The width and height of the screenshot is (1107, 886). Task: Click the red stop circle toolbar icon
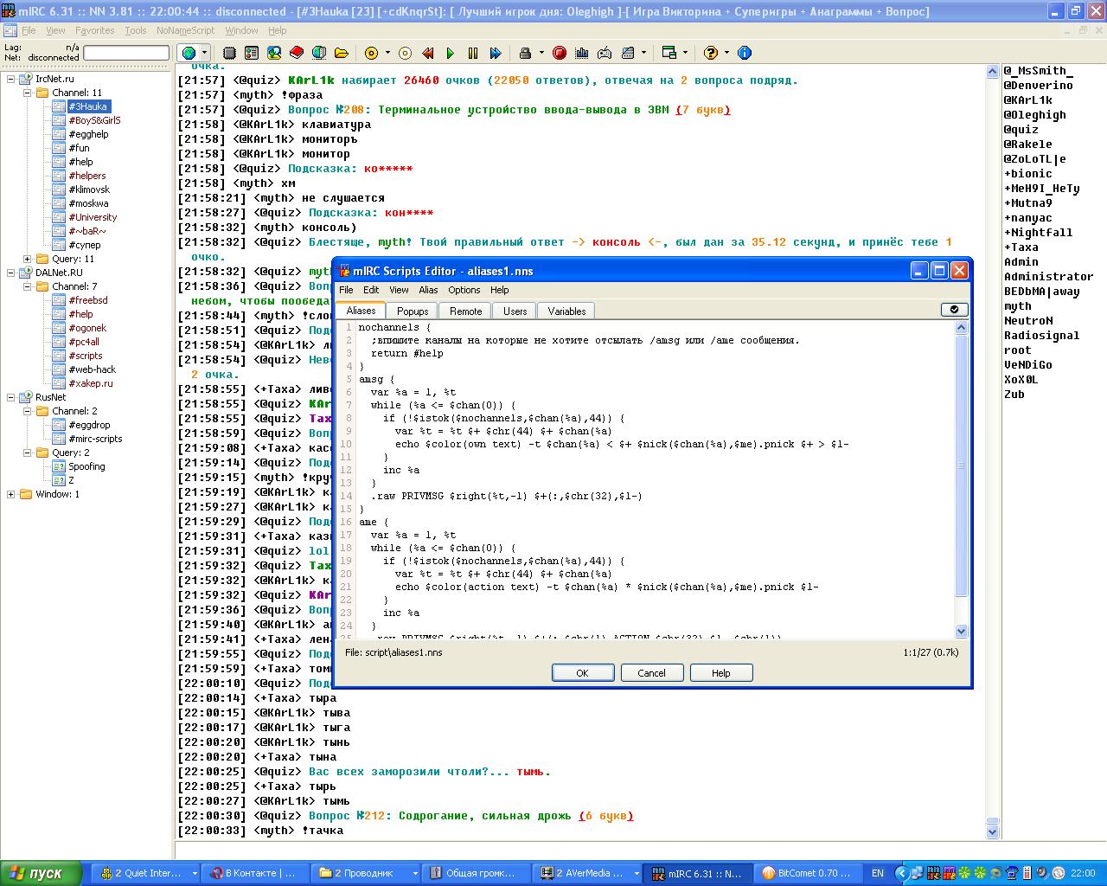click(560, 53)
